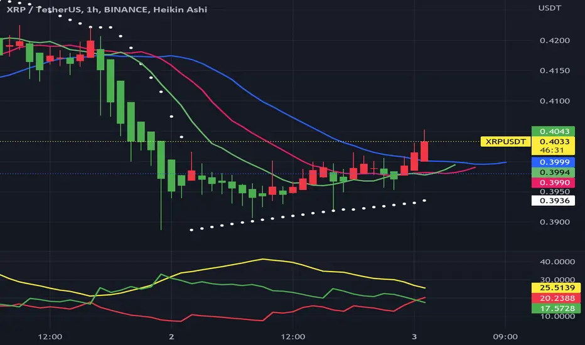Click the green 0.3994 indicator value label
The width and height of the screenshot is (585, 345).
point(553,172)
